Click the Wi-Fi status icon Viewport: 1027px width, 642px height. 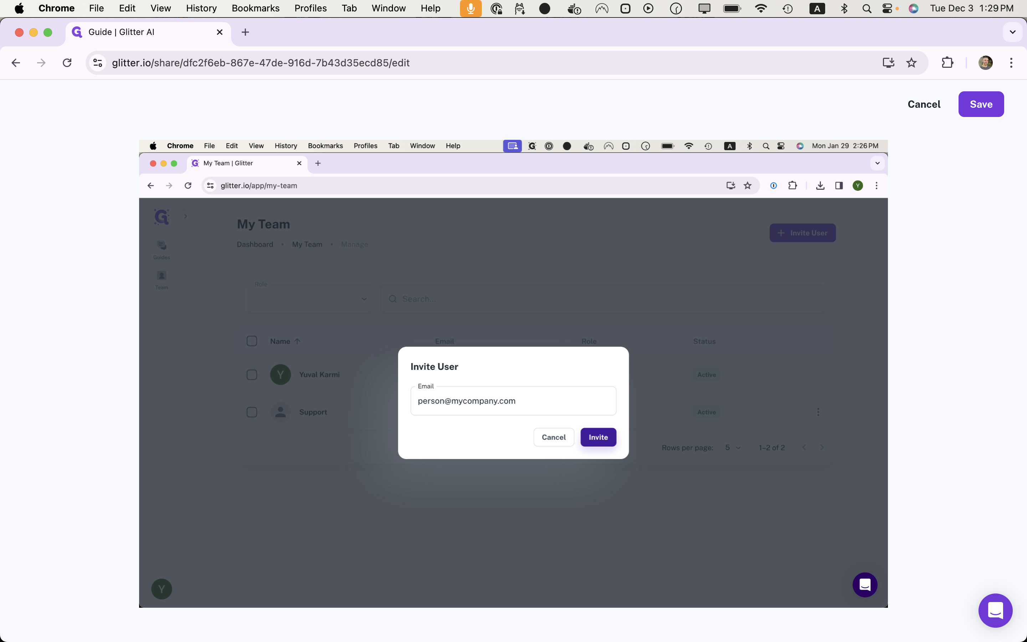coord(761,9)
